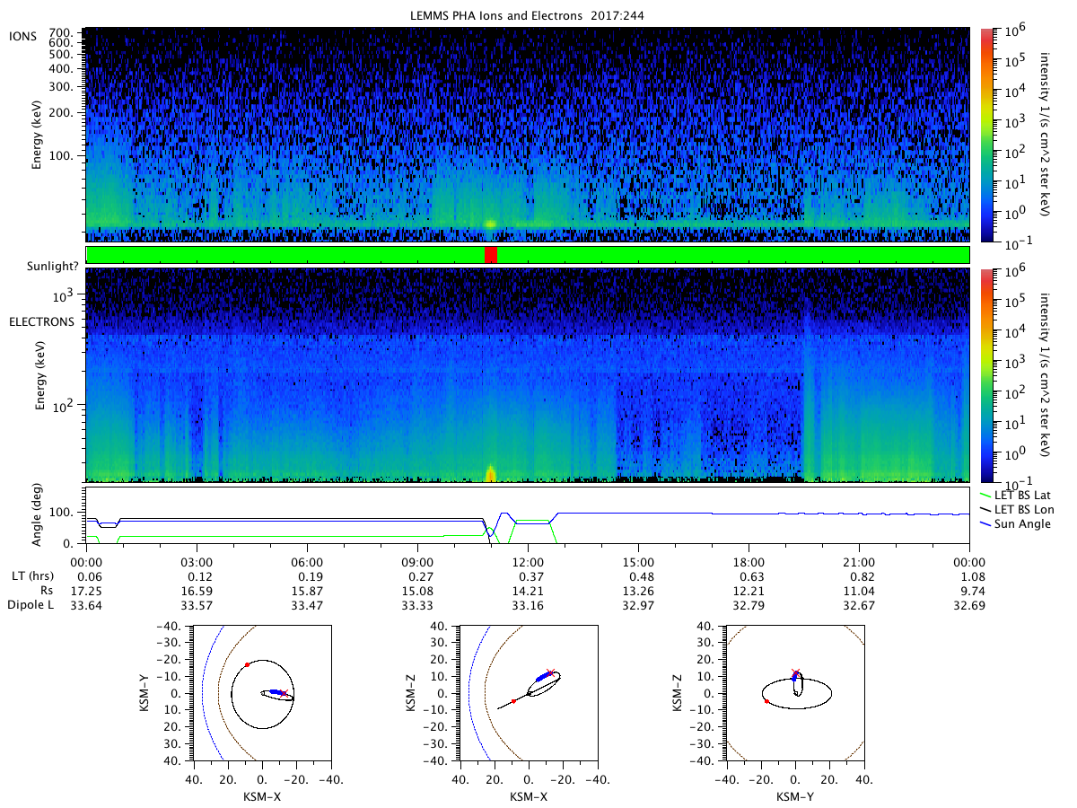Click the red dot in KSM-Y KSM-Z plot
Screen dimensions: 1077x808
[766, 701]
